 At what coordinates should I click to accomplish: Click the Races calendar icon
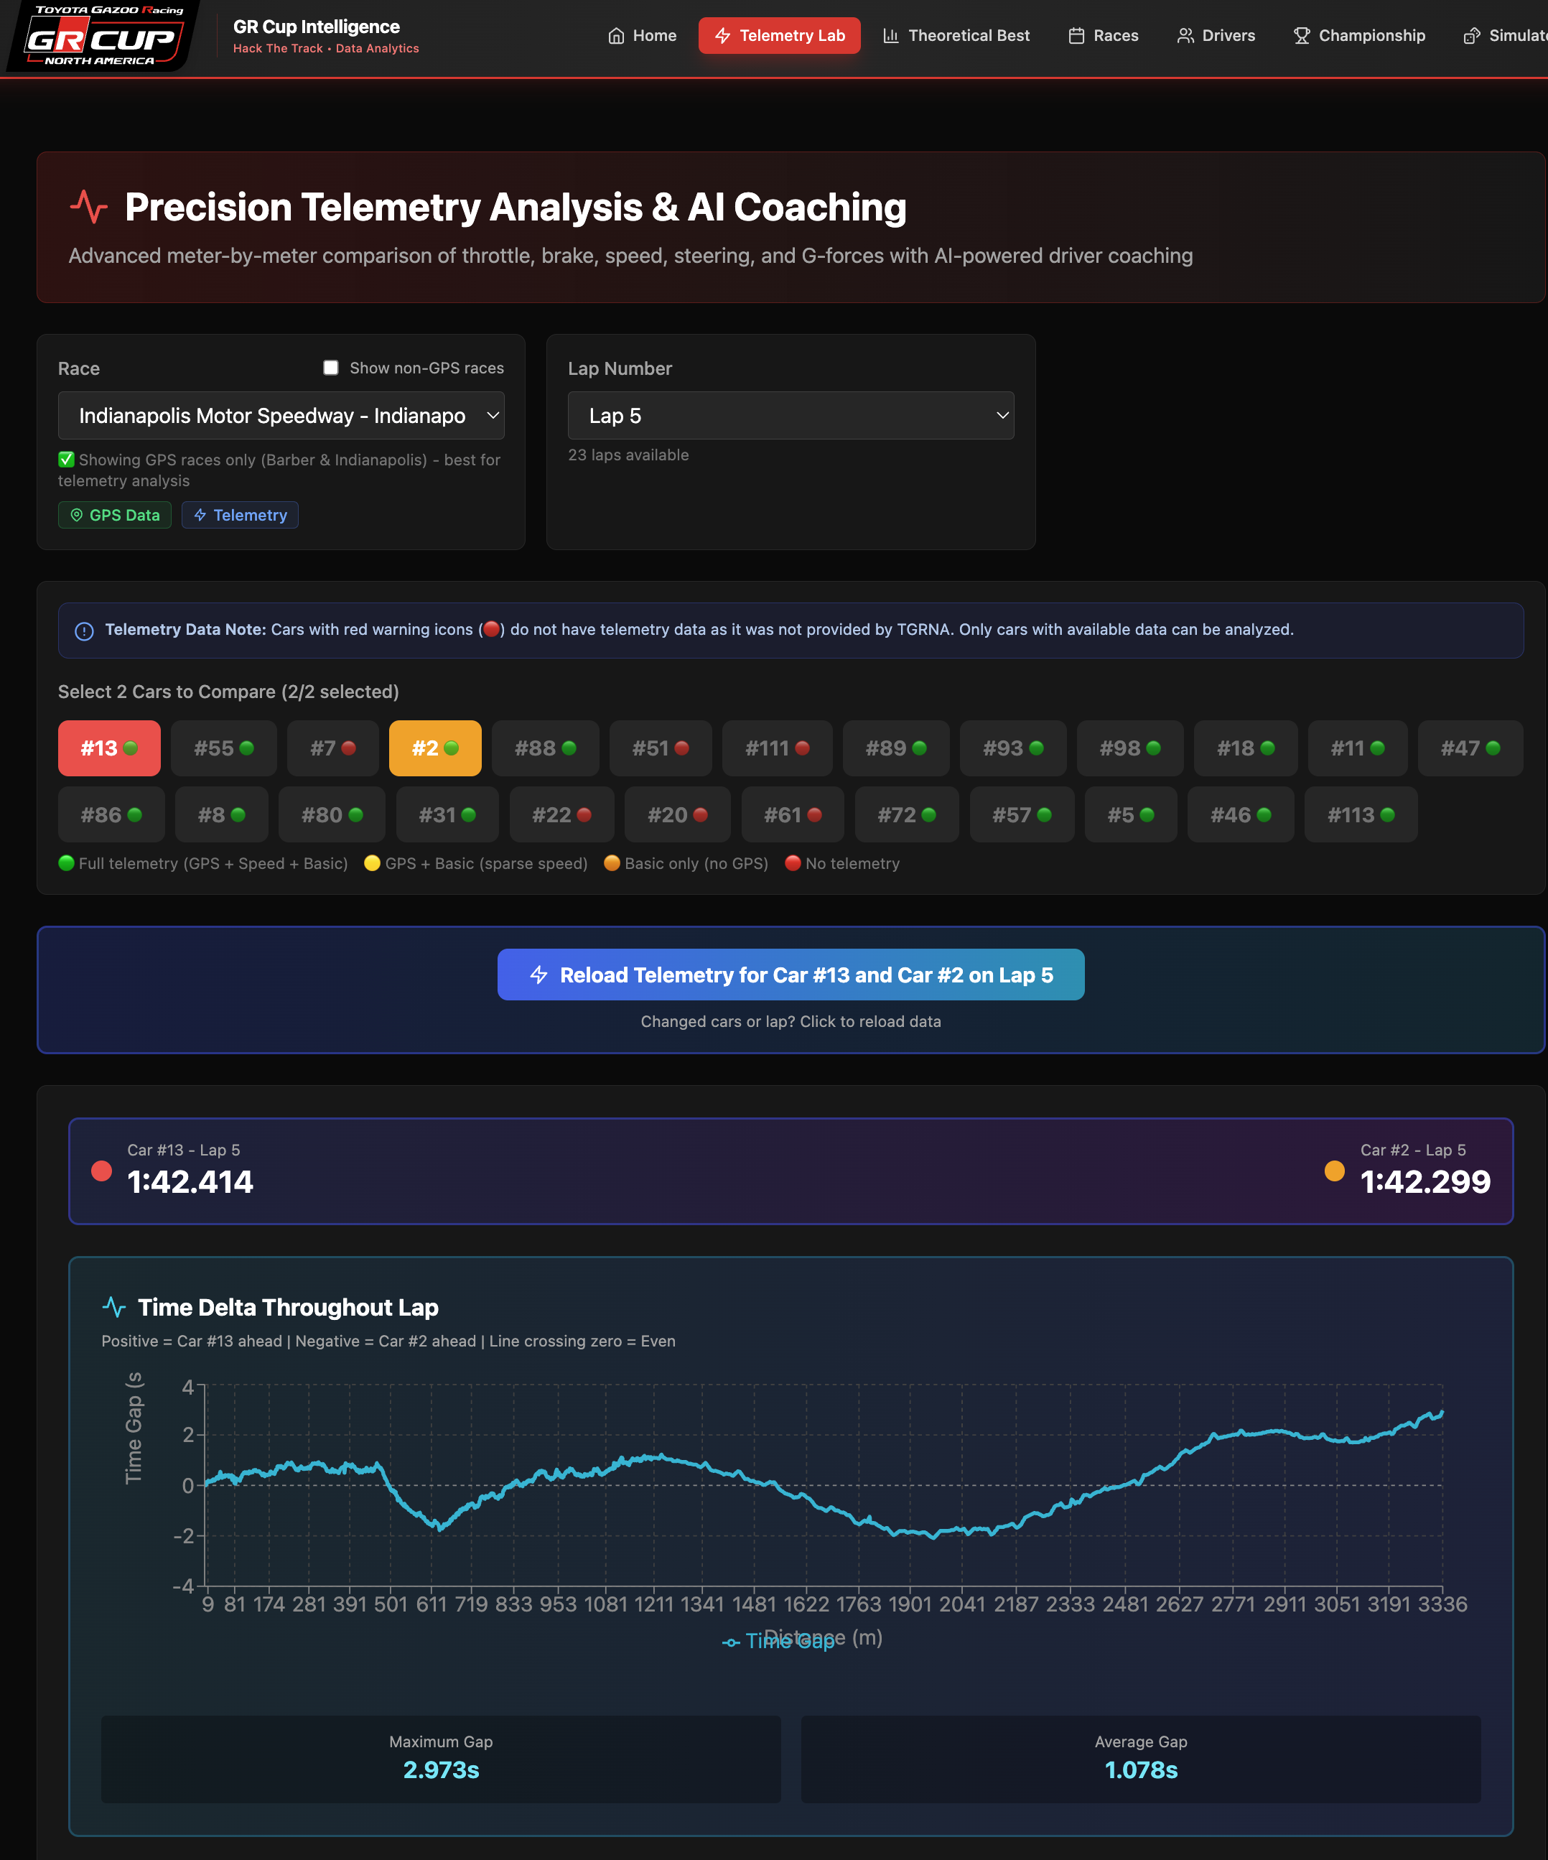[x=1076, y=37]
